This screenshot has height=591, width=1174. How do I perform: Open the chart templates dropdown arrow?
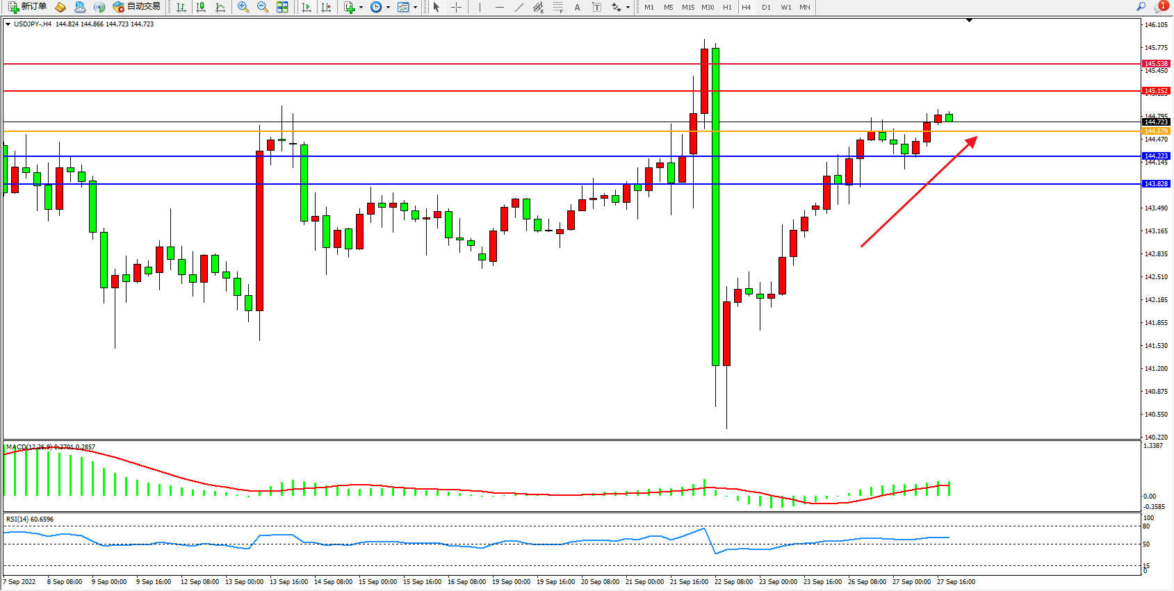(x=415, y=8)
